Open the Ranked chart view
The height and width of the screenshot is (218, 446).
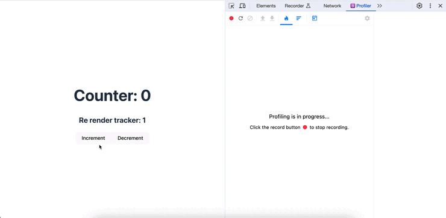299,18
